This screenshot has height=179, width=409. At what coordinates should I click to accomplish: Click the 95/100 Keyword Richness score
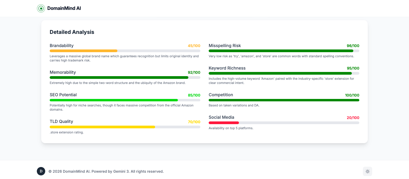point(353,68)
